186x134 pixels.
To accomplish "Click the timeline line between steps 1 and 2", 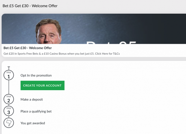I will coord(9,88).
